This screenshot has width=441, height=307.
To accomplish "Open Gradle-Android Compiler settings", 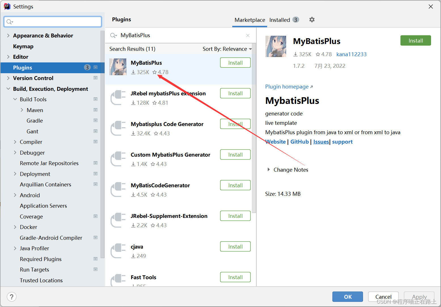I will pyautogui.click(x=51, y=238).
